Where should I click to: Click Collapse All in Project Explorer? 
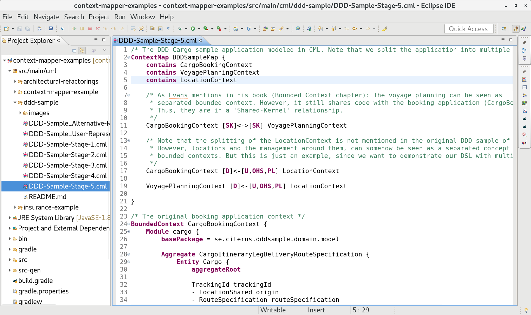pos(74,50)
